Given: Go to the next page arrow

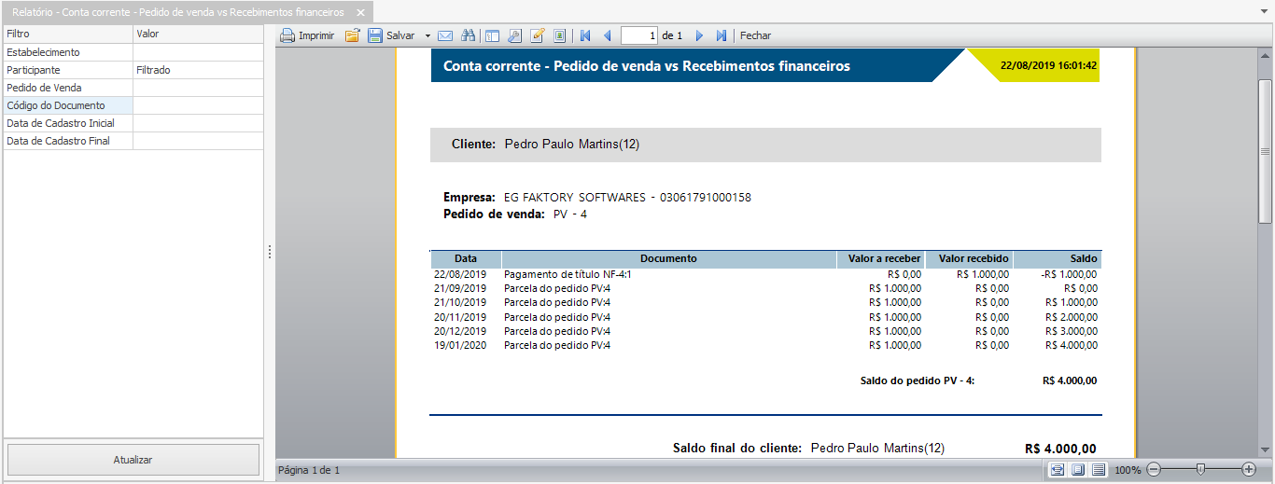Looking at the screenshot, I should tap(699, 35).
